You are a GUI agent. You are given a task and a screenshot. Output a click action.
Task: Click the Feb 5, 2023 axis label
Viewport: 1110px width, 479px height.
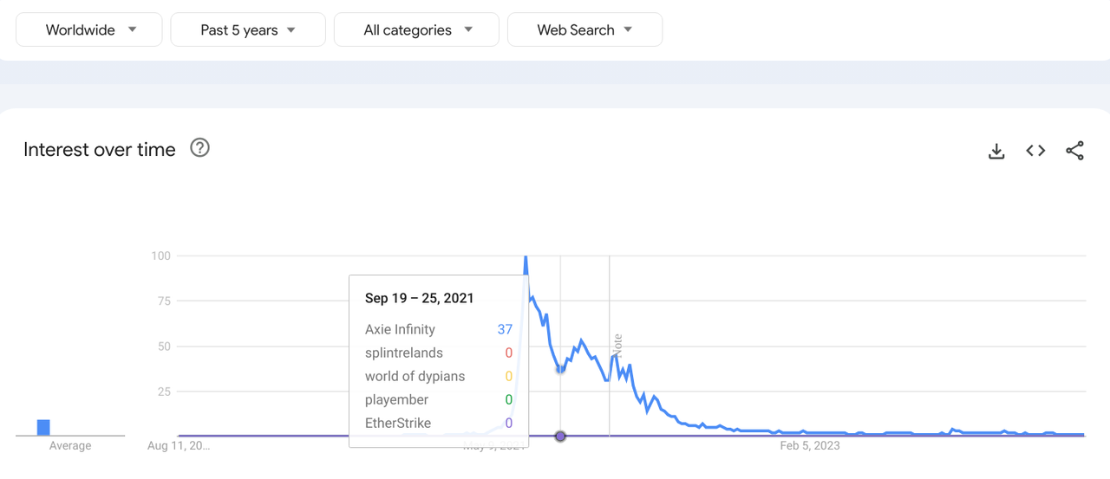pyautogui.click(x=810, y=446)
